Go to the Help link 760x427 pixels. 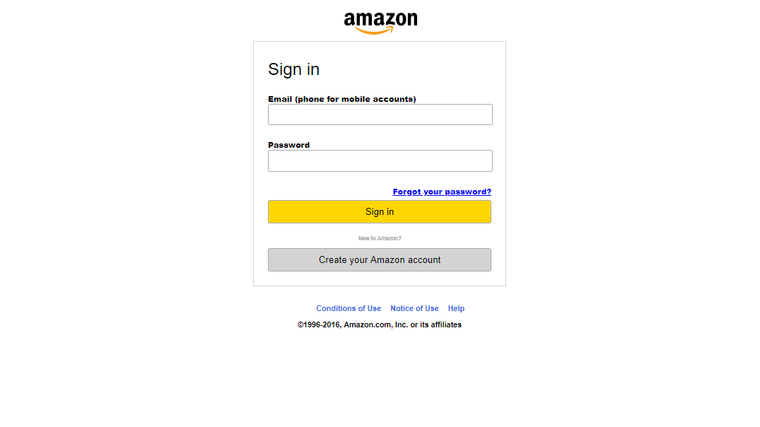click(x=456, y=308)
